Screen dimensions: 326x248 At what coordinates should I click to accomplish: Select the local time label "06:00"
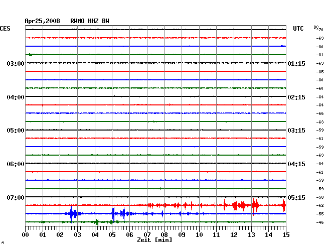(16, 164)
